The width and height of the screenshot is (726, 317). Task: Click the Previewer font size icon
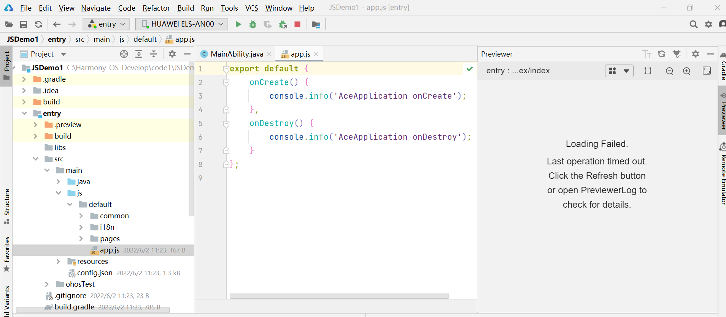tap(647, 54)
